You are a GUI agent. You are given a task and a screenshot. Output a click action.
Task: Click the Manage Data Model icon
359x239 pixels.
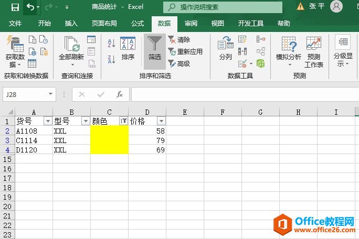[260, 63]
